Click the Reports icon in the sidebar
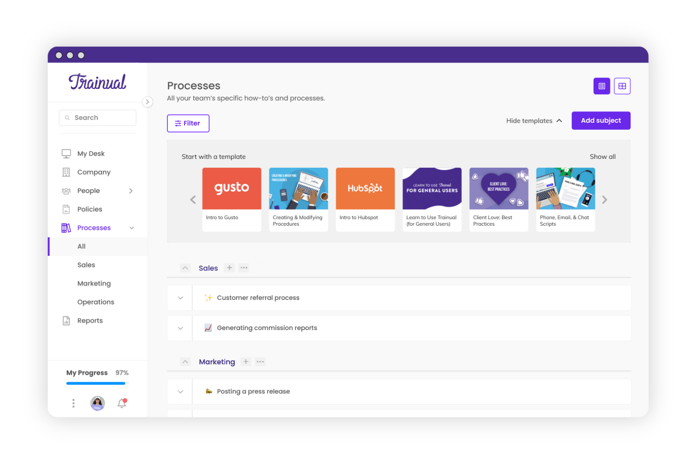This screenshot has width=696, height=464. click(x=66, y=320)
